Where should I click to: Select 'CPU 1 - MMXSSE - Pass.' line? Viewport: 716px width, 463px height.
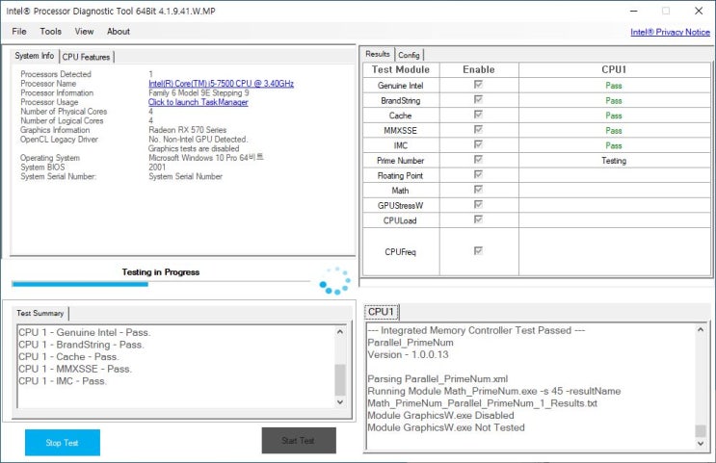point(75,369)
